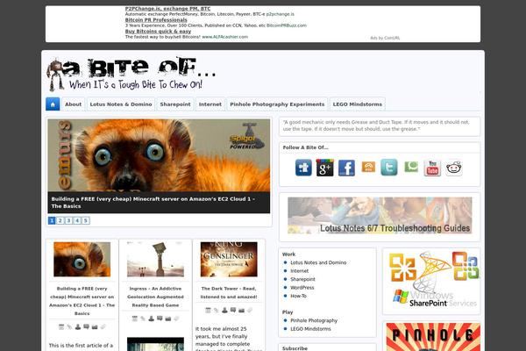Image resolution: width=526 pixels, height=351 pixels.
Task: Open the P2PChange.is exchange ad link
Action: (167, 9)
